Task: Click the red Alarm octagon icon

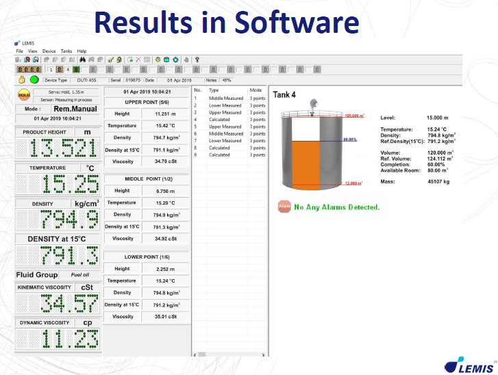Action: (x=284, y=207)
